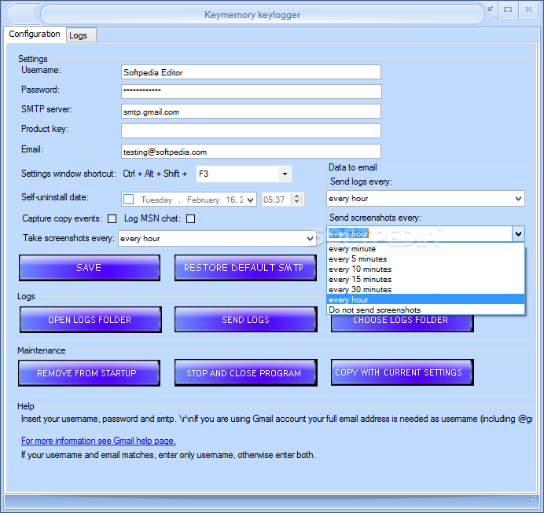Click RESTORE DEFAULT SMTP button
The image size is (544, 513).
[x=245, y=268]
